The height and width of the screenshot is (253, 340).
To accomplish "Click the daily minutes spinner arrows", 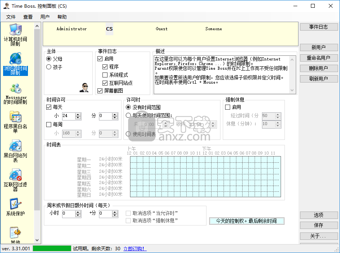I will point(115,116).
